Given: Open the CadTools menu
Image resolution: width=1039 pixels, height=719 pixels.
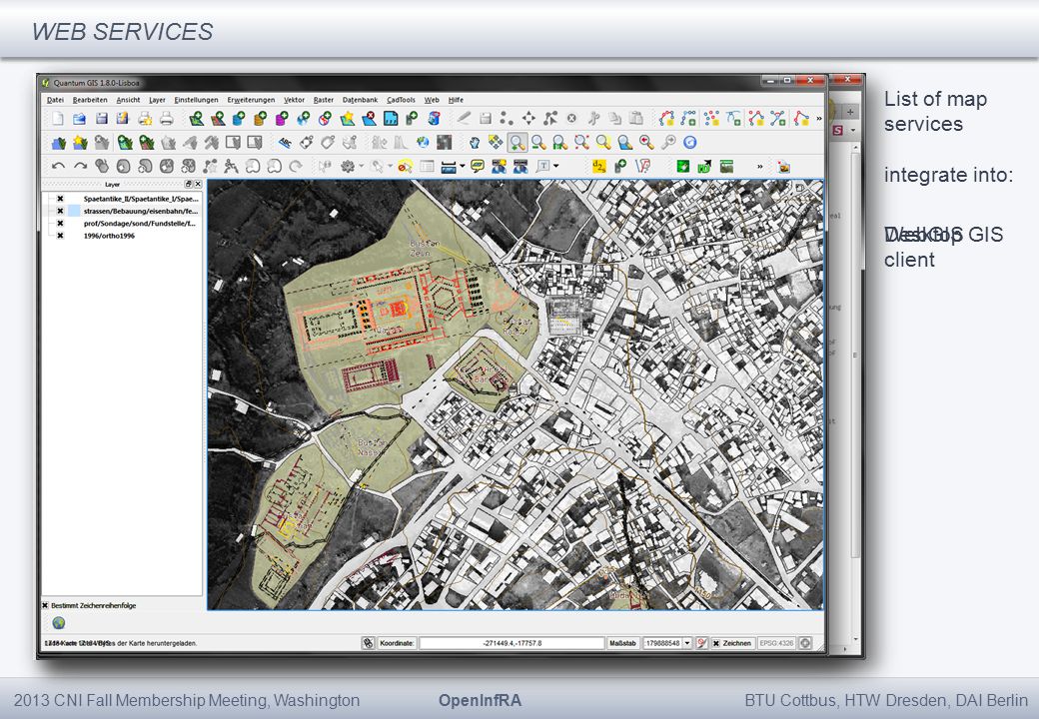Looking at the screenshot, I should coord(401,100).
